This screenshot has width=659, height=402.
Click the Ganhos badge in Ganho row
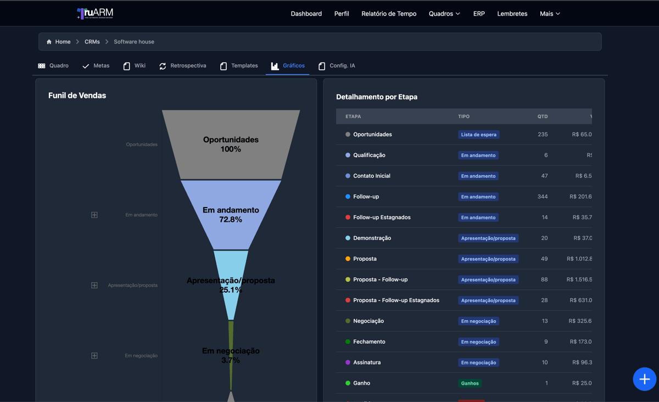[x=470, y=383]
